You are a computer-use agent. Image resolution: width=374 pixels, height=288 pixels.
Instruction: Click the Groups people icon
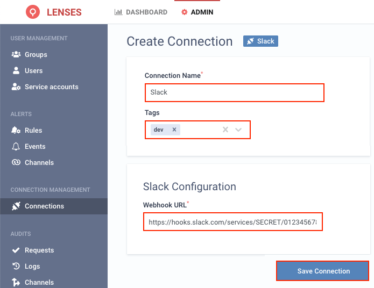click(16, 55)
